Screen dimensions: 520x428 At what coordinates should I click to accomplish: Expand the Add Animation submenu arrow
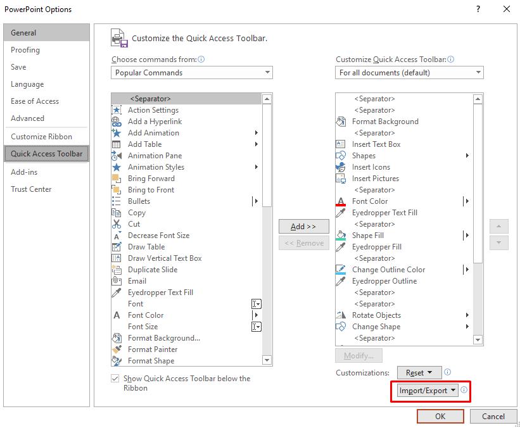[x=256, y=133]
